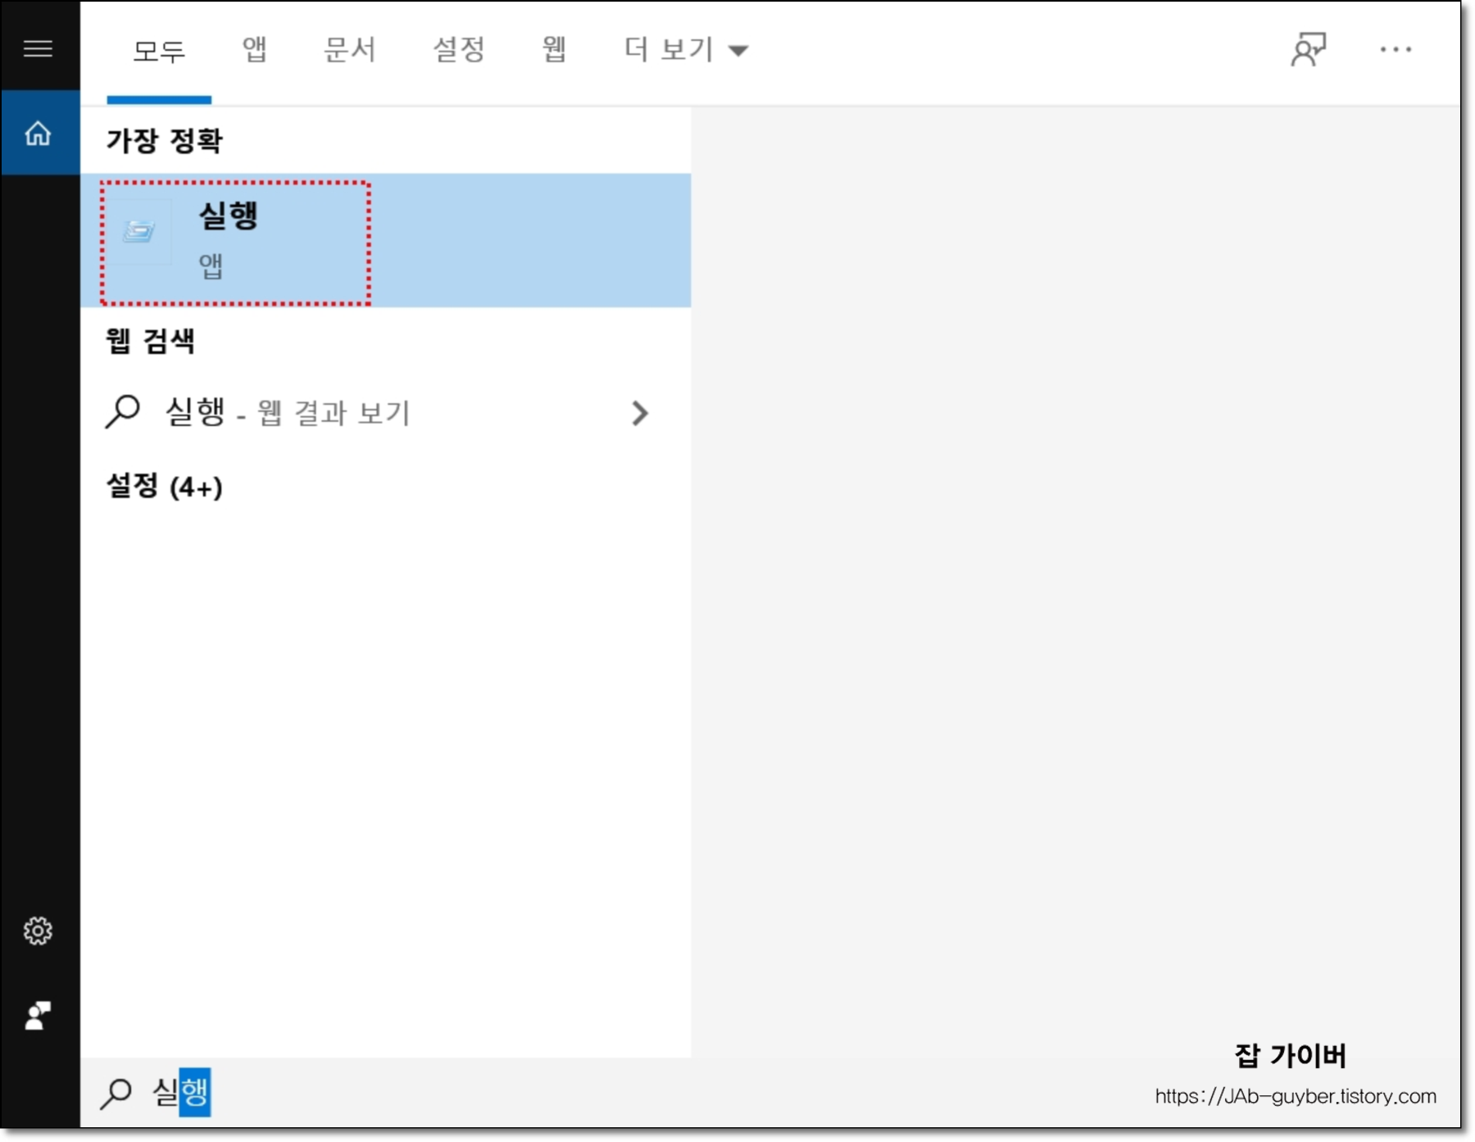The width and height of the screenshot is (1475, 1142).
Task: Open the ellipsis menu at the top right
Action: (x=1396, y=49)
